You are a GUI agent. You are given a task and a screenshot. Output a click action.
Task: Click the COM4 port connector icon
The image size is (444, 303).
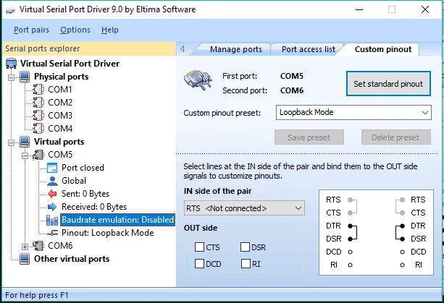(x=38, y=128)
